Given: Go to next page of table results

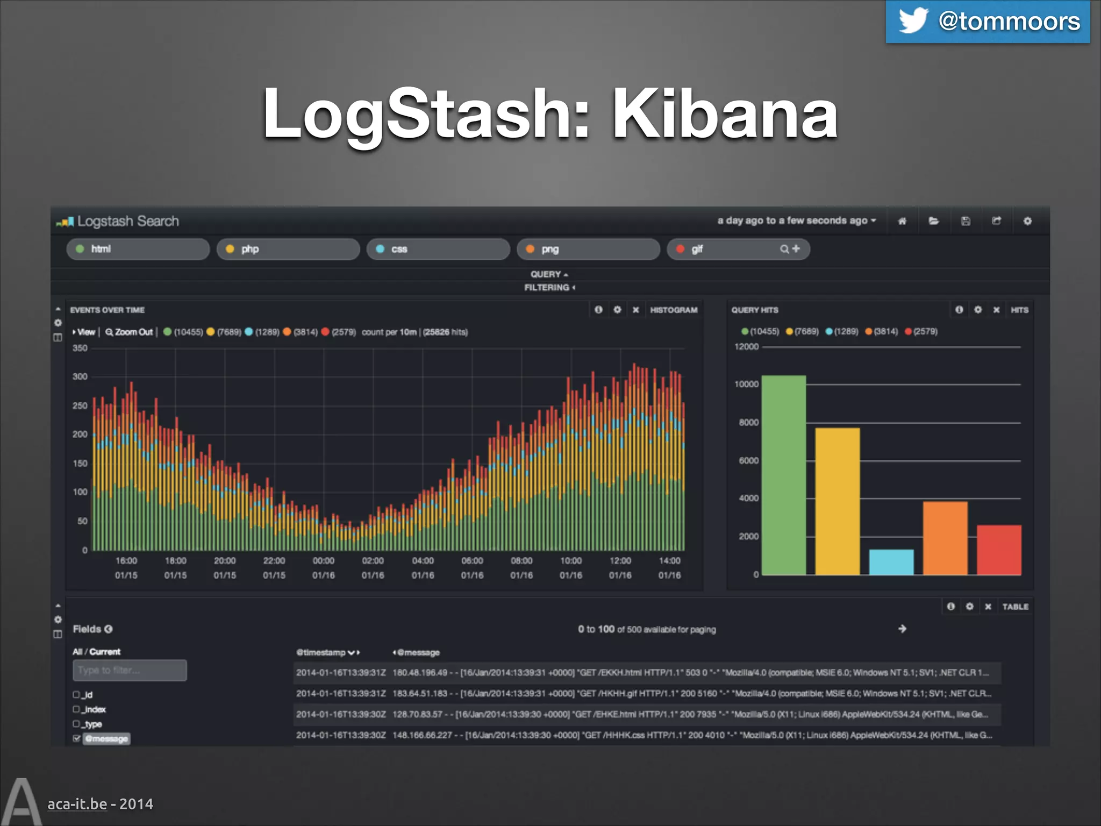Looking at the screenshot, I should tap(902, 629).
